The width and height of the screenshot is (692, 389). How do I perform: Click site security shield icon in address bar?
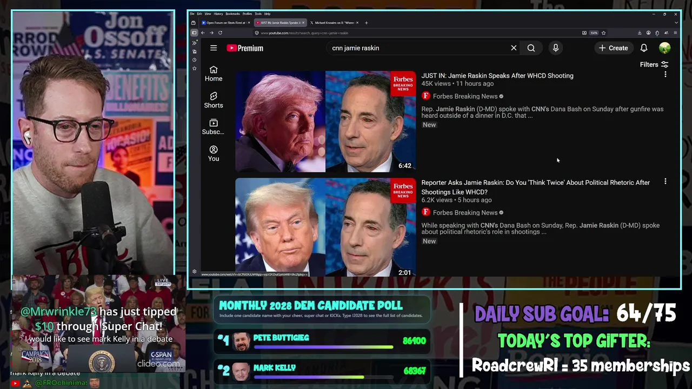click(257, 33)
